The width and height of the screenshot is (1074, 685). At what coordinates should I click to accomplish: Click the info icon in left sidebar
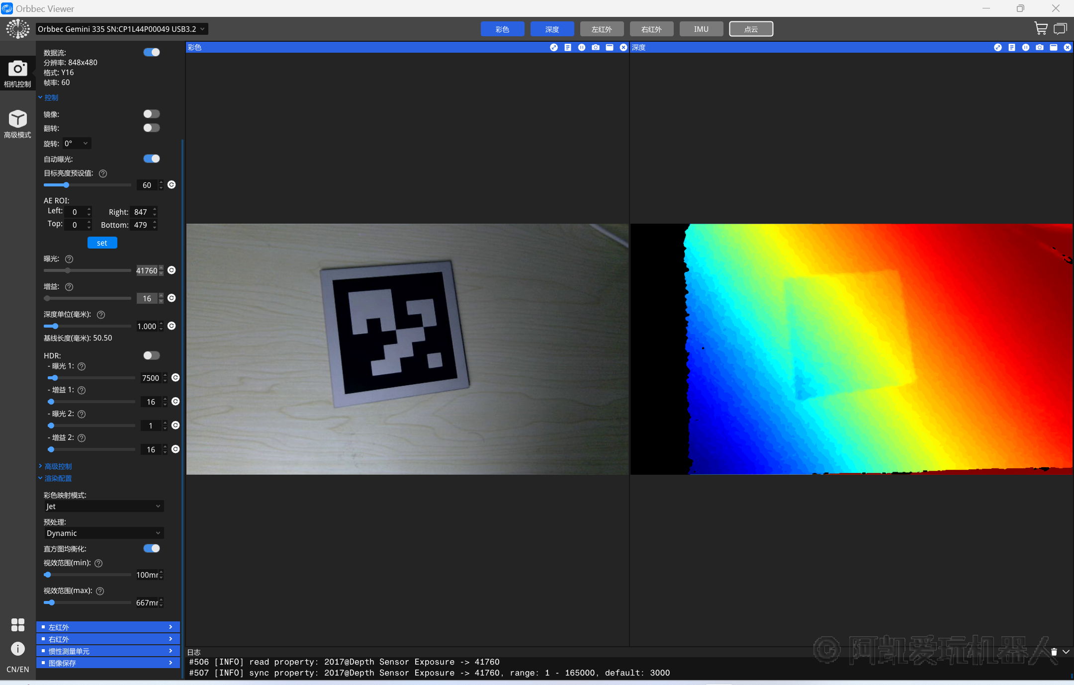pyautogui.click(x=17, y=649)
